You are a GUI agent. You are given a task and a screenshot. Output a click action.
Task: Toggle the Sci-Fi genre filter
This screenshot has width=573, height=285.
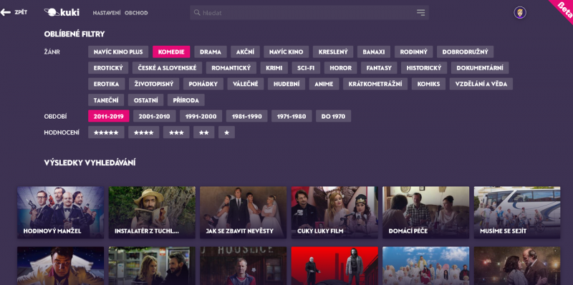point(306,68)
